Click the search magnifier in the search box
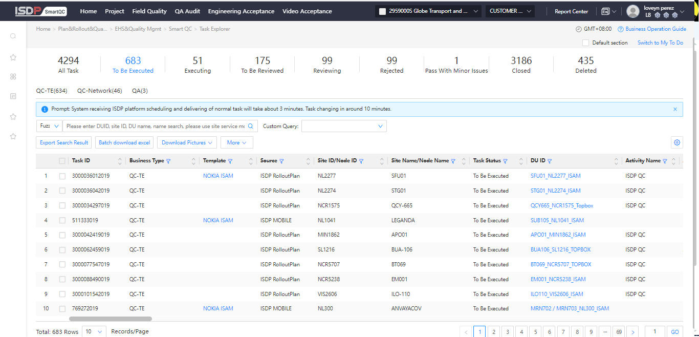This screenshot has height=337, width=699. tap(251, 126)
